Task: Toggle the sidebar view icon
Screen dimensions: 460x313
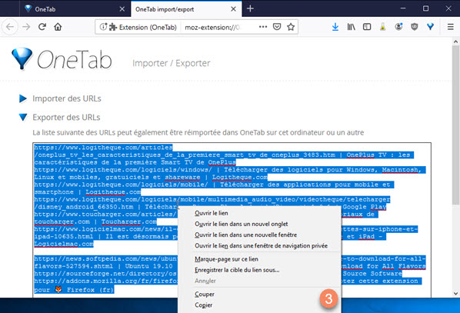Action: [367, 27]
